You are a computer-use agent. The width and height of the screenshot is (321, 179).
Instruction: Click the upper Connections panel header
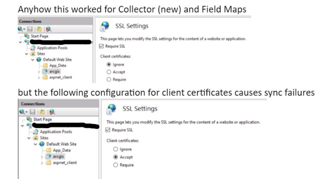[55, 21]
